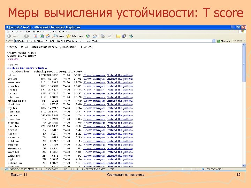Screen dimensions: 251x188
Task: Click the 'Corpus: BNC' token count line
Action: (51, 47)
